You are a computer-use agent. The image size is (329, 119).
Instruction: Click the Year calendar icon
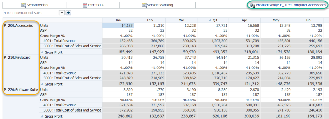[85, 5]
